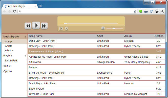The height and width of the screenshot is (98, 168).
Task: Open the Artists view in sidebar
Action: click(x=8, y=46)
